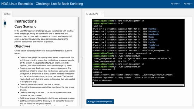Viewport: 194px width, 109px height.
Task: Click the instructions panel vertical scrollbar
Action: [x=78, y=40]
